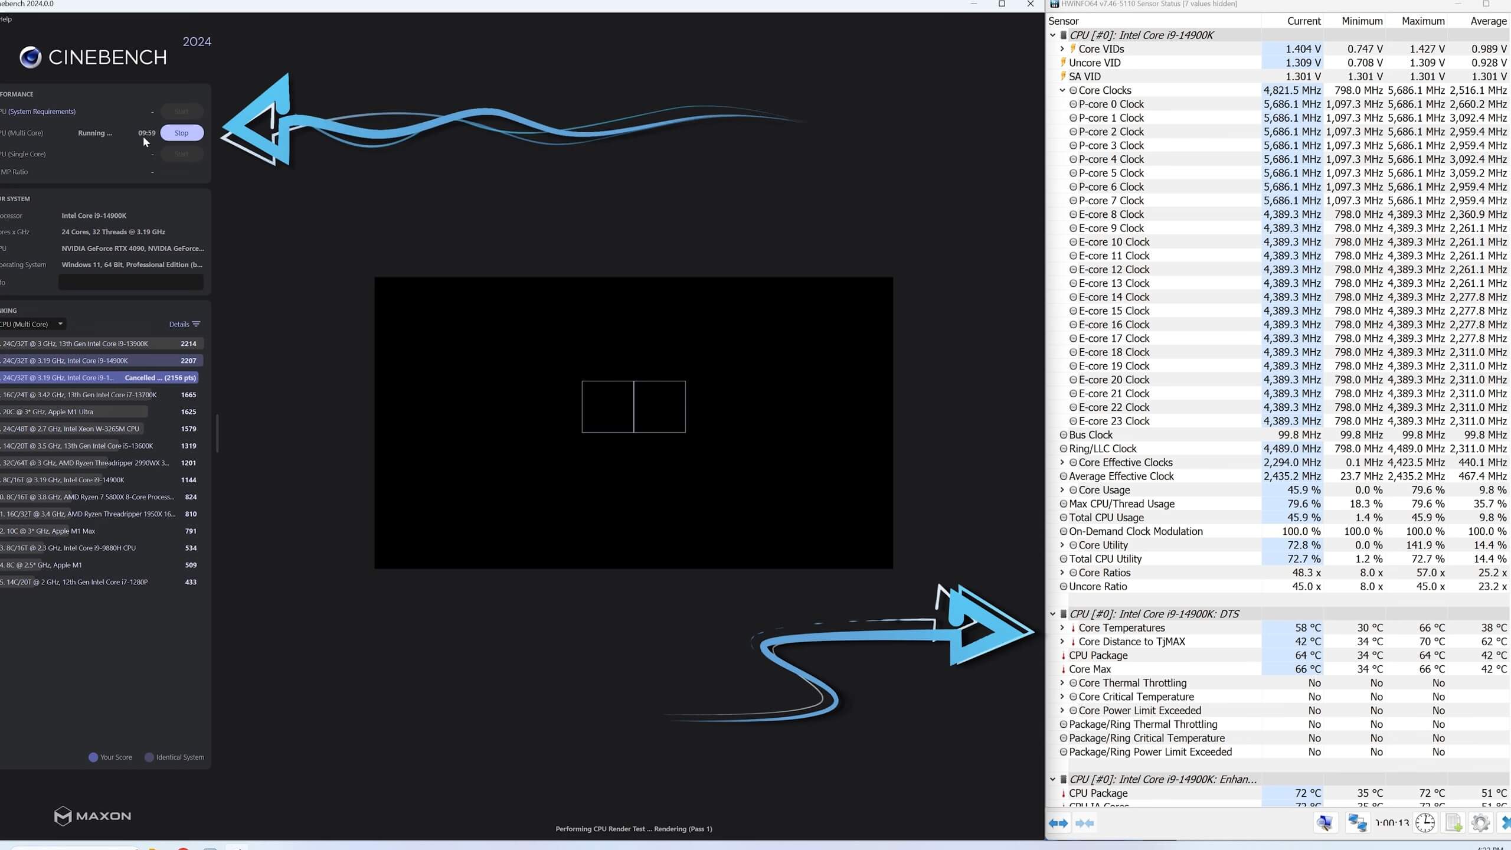Expand the Core Utility row
The height and width of the screenshot is (850, 1511).
[x=1062, y=545]
